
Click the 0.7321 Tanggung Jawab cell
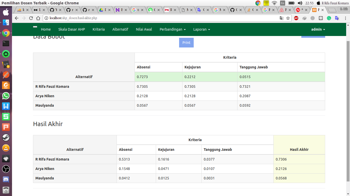pos(281,87)
